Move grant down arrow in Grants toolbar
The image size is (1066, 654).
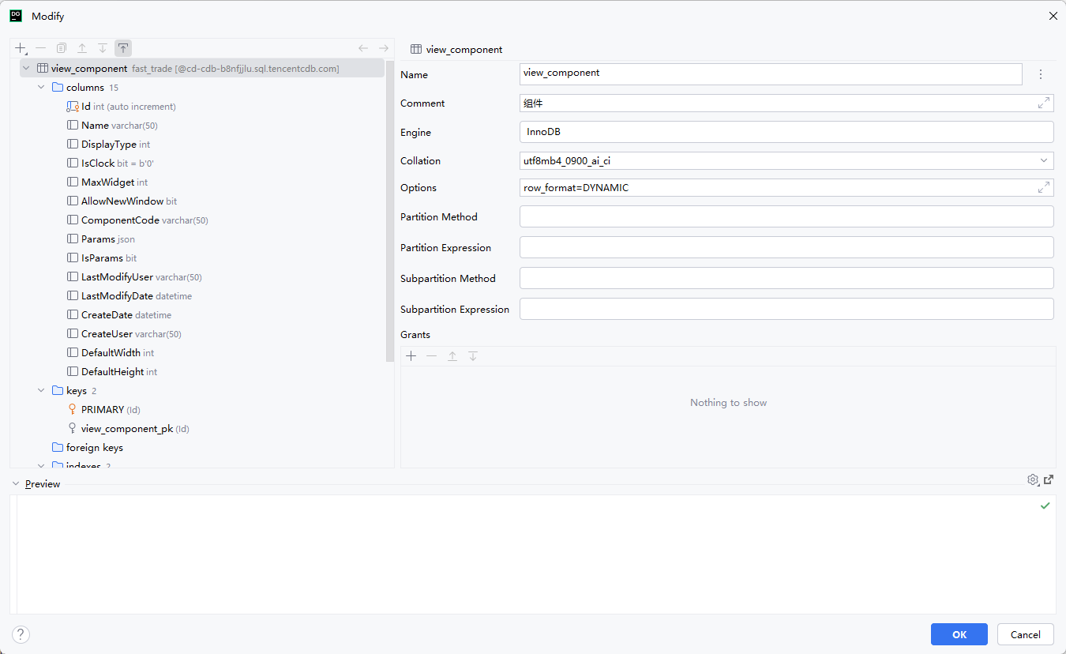[x=473, y=356]
